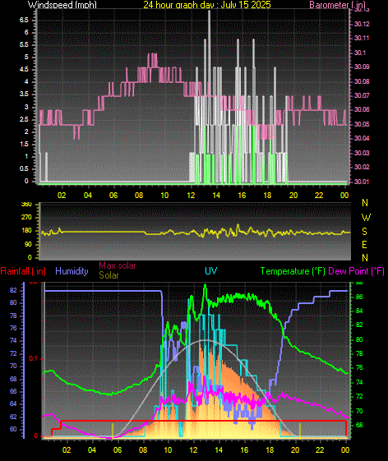Click the '24 hour graph day : July 15 2025' title
Screen dimensions: 388x461
coord(207,4)
